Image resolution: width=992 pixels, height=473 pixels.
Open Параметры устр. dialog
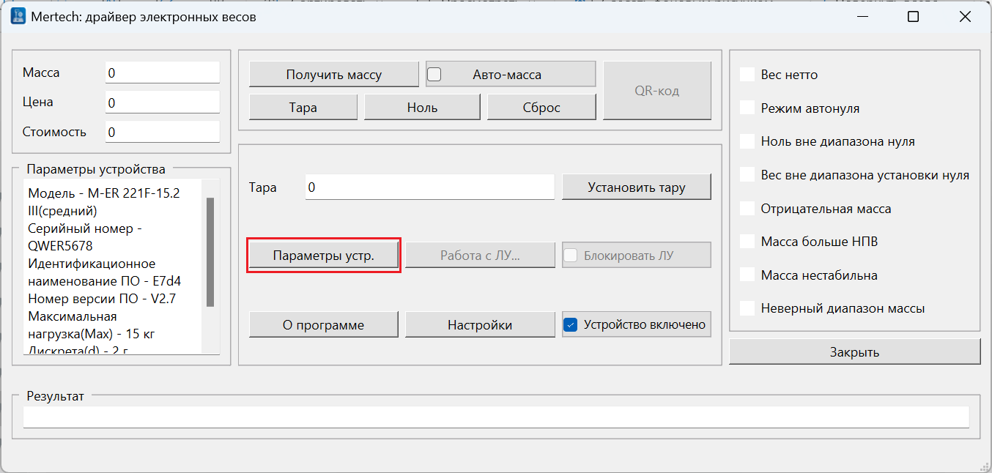click(324, 256)
